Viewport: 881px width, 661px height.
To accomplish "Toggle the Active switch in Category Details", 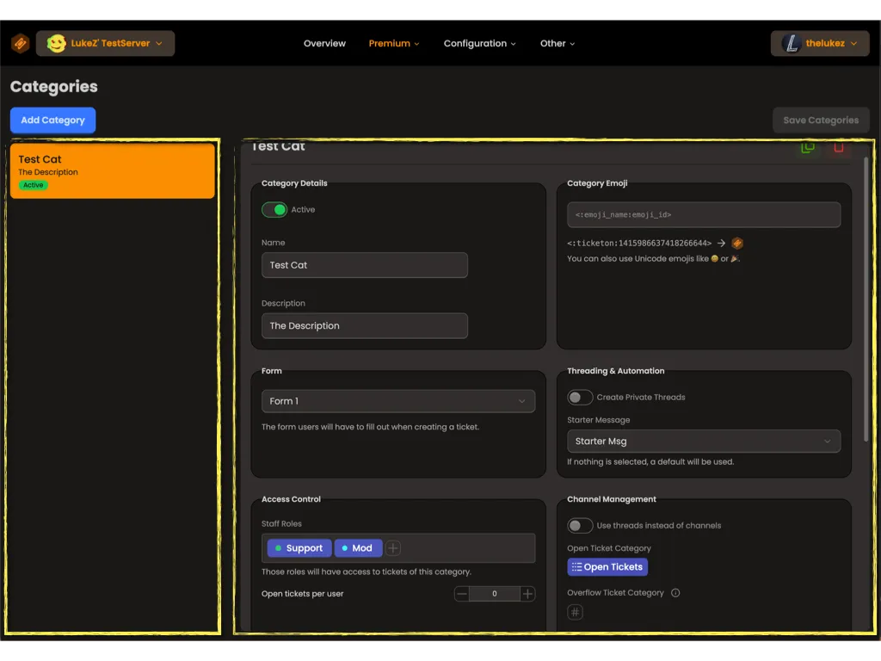I will coord(274,209).
